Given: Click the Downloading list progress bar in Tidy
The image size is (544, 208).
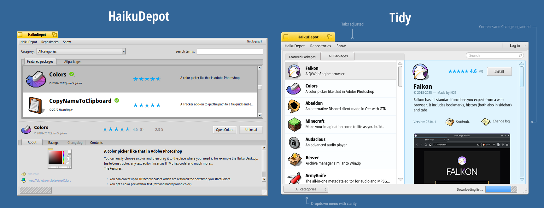Looking at the screenshot, I should pos(501,189).
